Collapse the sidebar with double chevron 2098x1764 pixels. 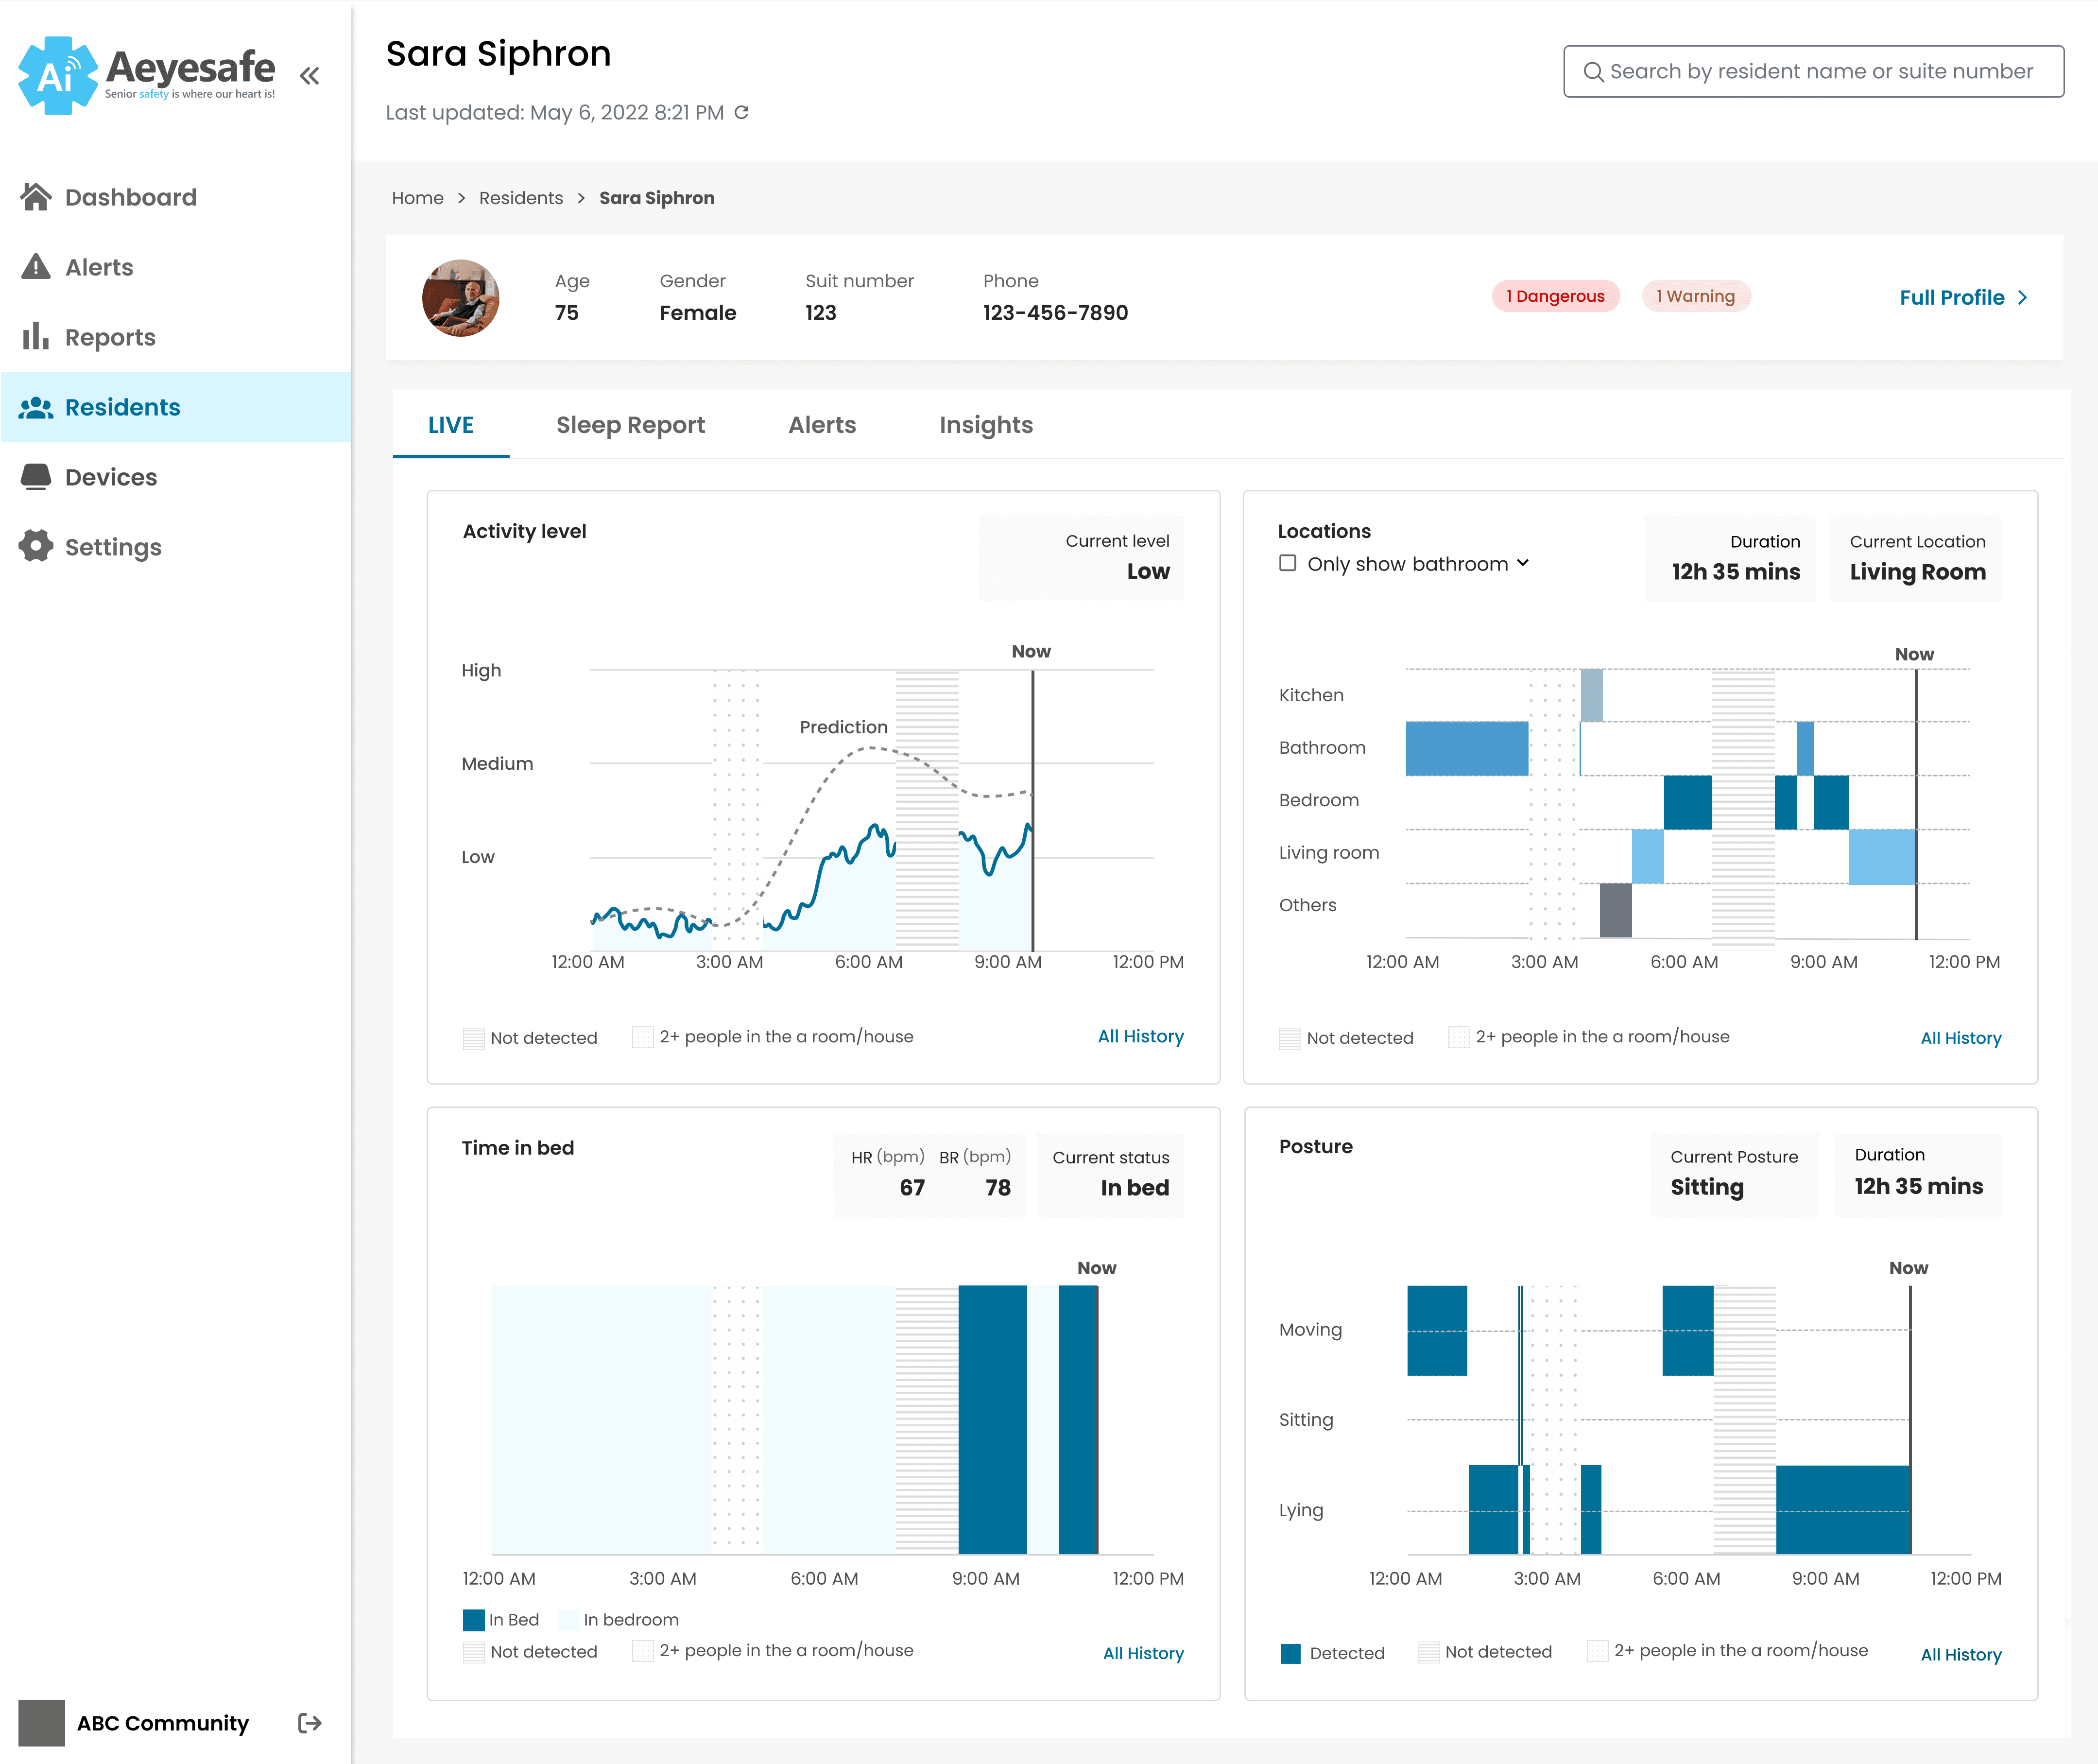pyautogui.click(x=310, y=76)
